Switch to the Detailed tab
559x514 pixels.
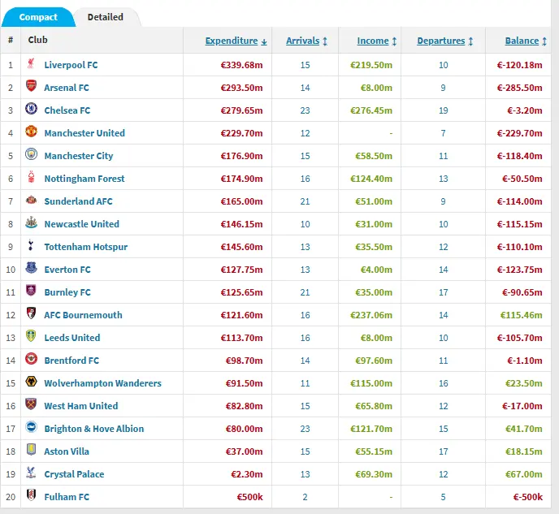point(106,17)
